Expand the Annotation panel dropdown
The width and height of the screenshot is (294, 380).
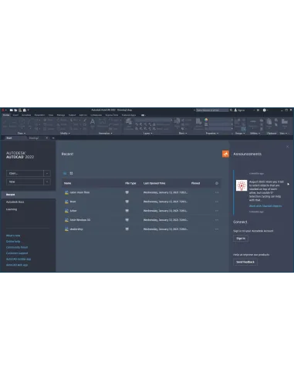(105, 134)
